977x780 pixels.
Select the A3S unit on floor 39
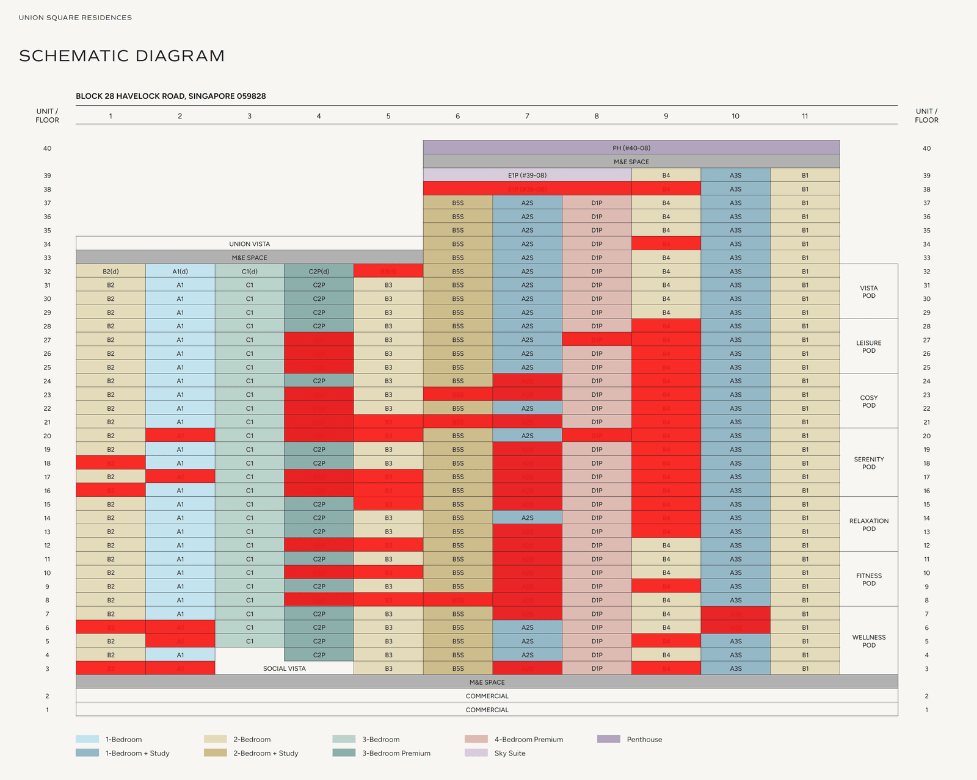(x=736, y=175)
